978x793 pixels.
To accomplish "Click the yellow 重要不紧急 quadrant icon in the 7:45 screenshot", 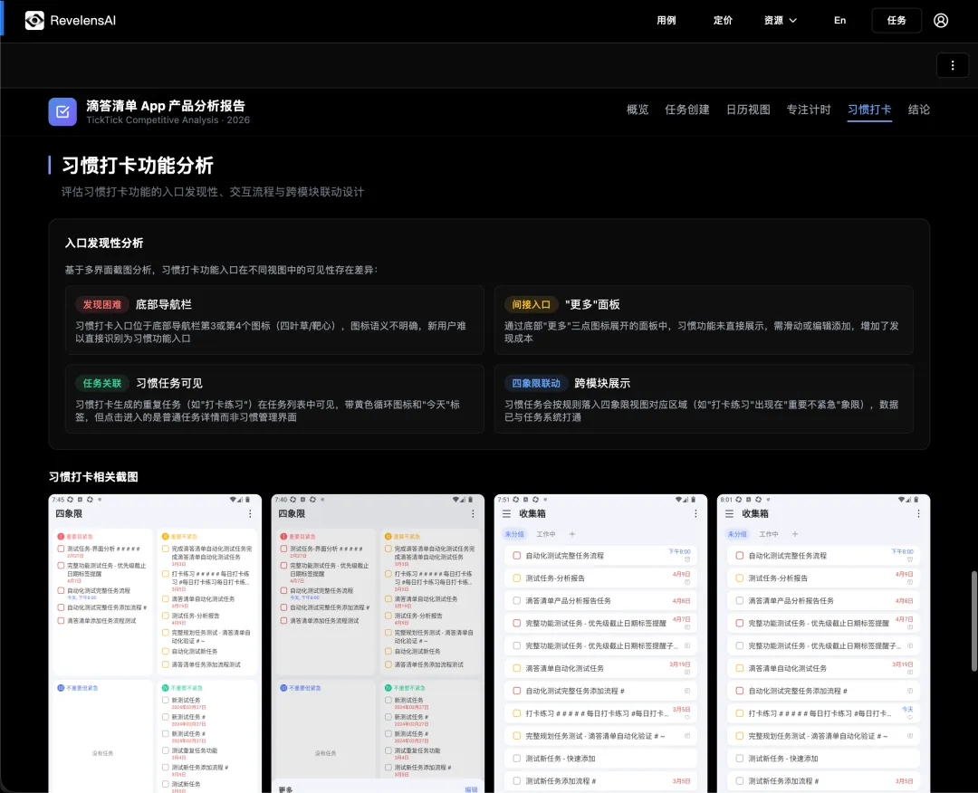I will 166,536.
